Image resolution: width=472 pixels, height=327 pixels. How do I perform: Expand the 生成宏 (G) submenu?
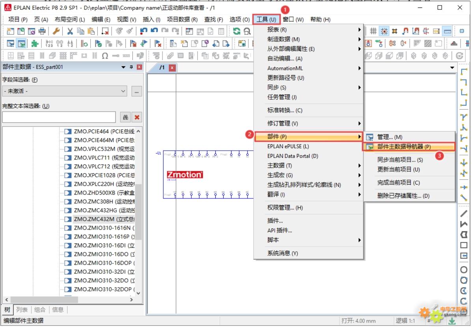(309, 175)
